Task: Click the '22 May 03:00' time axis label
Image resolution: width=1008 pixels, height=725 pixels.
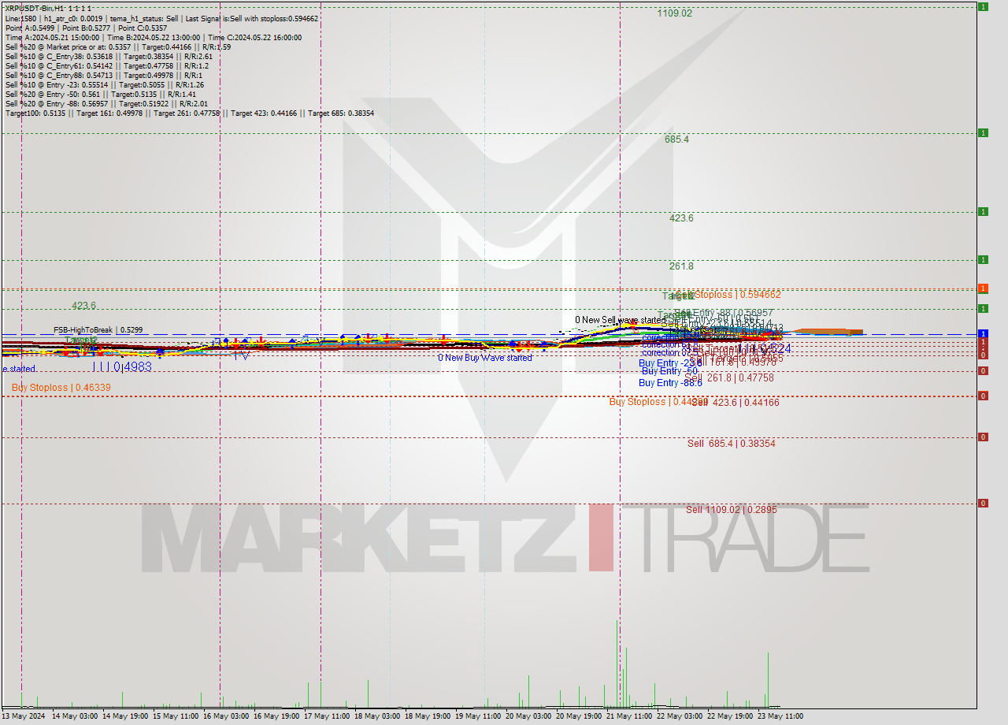Action: pos(680,716)
